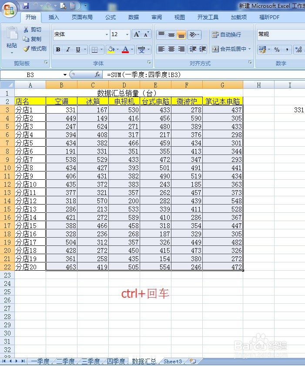
Task: Save the workbook via toolbar icon
Action: pyautogui.click(x=26, y=6)
